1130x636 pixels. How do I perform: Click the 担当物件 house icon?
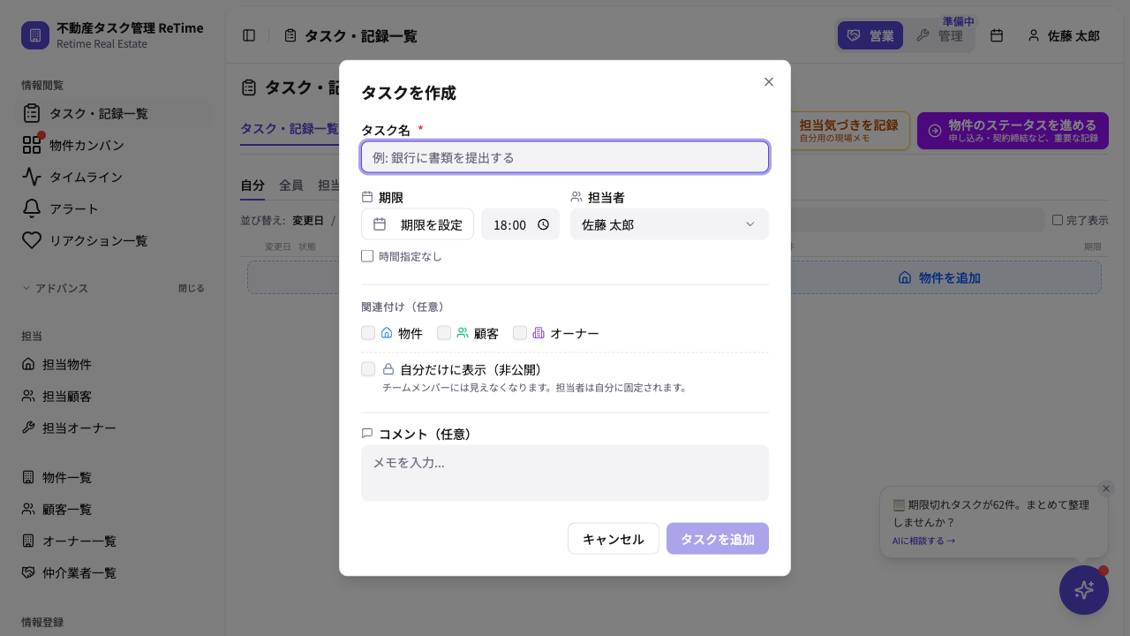click(28, 364)
